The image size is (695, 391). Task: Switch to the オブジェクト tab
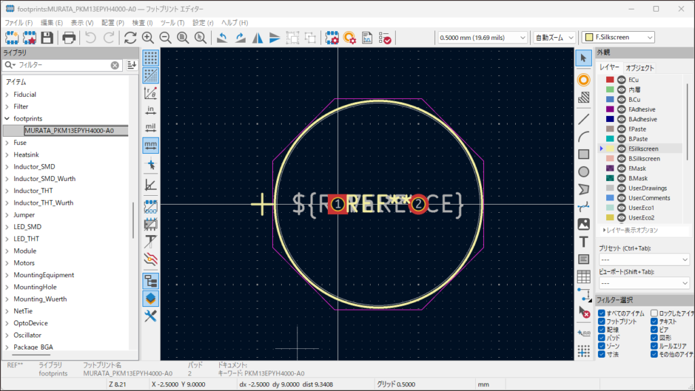click(x=639, y=68)
